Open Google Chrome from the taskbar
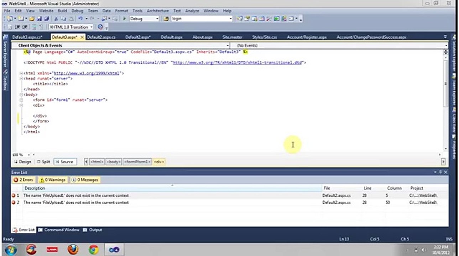 coord(94,250)
